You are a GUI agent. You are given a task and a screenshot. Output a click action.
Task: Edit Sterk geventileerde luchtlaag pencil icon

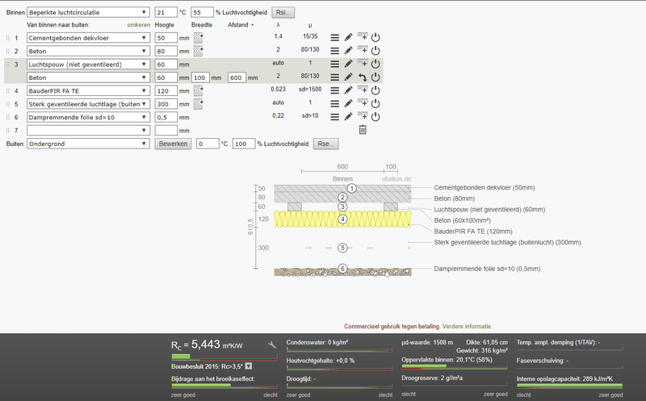coord(349,103)
